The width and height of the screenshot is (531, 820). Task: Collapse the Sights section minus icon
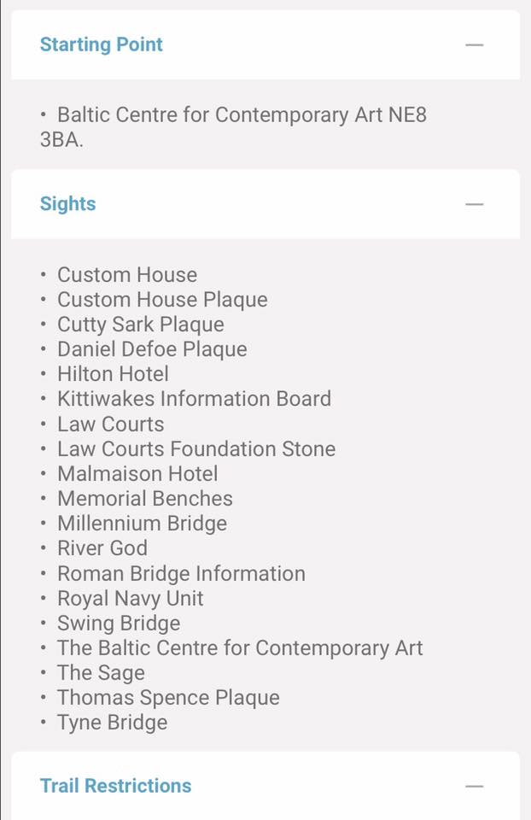pos(474,204)
